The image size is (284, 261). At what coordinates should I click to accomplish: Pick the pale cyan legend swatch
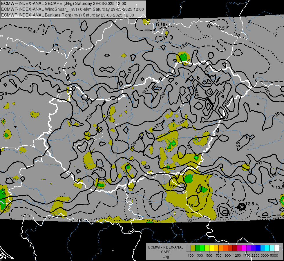272,248
